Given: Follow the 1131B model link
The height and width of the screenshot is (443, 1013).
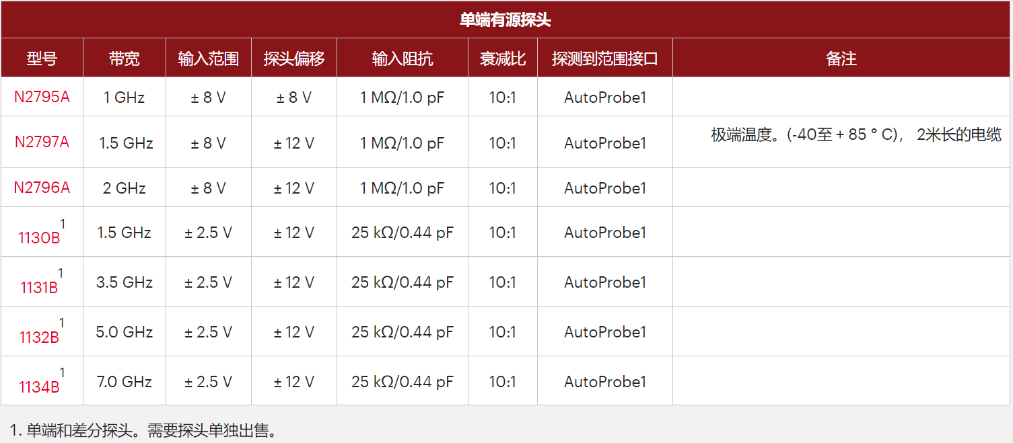Looking at the screenshot, I should pyautogui.click(x=39, y=287).
